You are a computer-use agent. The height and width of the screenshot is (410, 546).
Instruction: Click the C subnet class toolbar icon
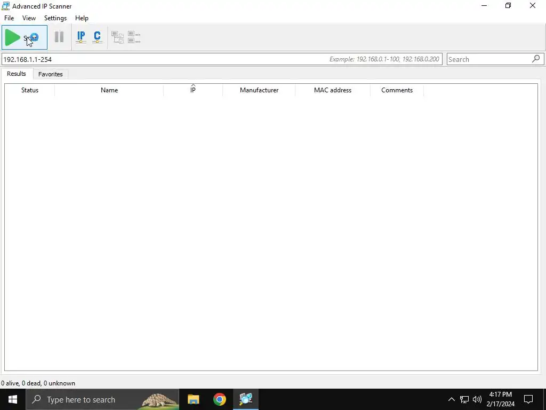(98, 37)
